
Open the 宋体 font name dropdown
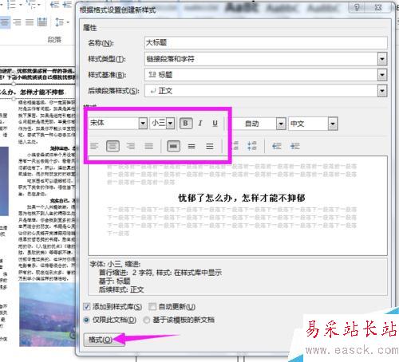pos(143,123)
